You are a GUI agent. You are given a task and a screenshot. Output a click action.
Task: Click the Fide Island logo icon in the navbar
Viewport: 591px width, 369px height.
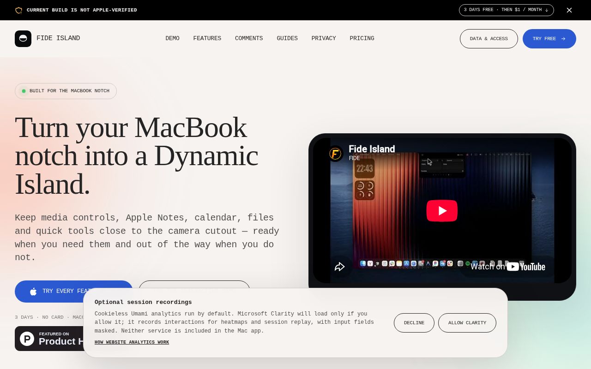click(23, 39)
